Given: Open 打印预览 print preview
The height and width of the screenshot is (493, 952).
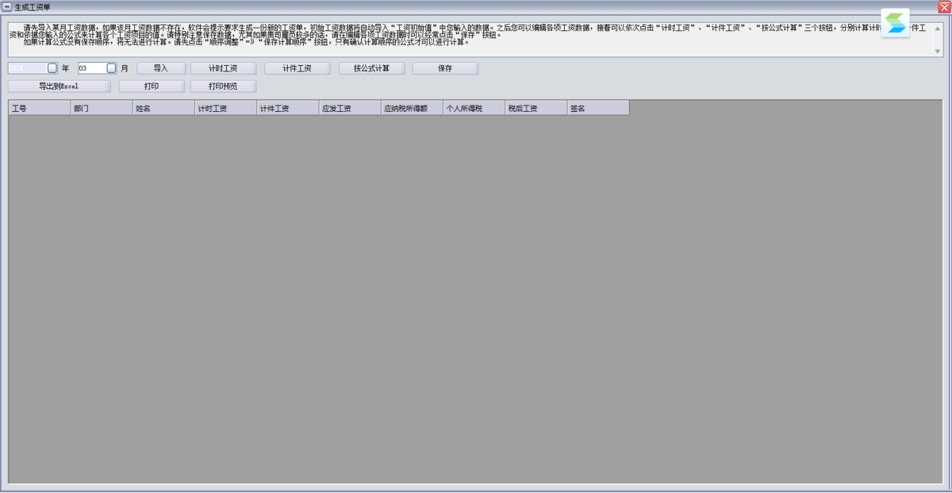Looking at the screenshot, I should (223, 86).
